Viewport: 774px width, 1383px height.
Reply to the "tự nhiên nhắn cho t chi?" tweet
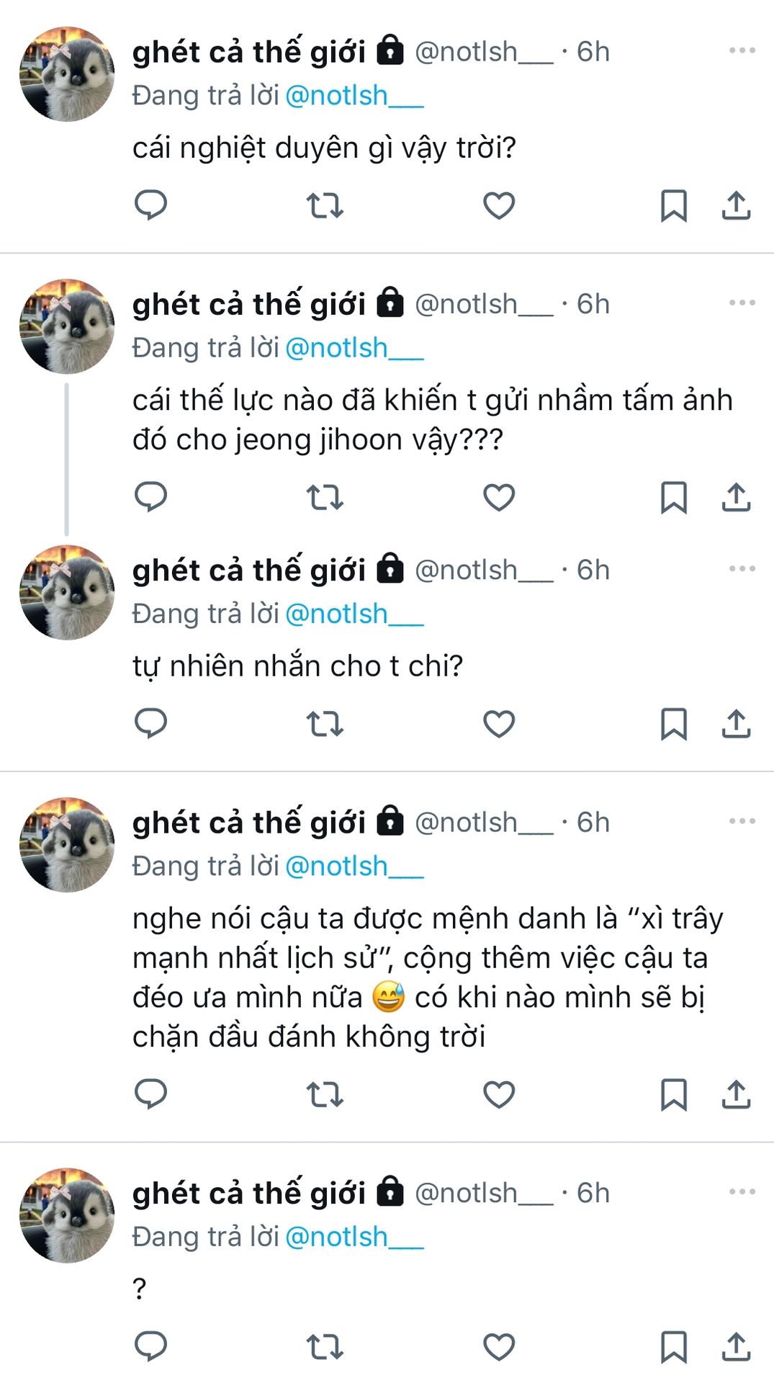tap(150, 723)
